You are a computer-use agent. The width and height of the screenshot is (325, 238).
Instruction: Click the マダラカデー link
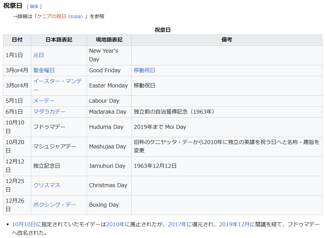pyautogui.click(x=49, y=112)
